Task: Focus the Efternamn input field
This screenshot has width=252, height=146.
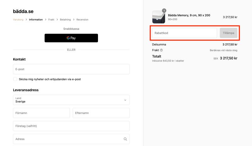Action: pyautogui.click(x=101, y=113)
